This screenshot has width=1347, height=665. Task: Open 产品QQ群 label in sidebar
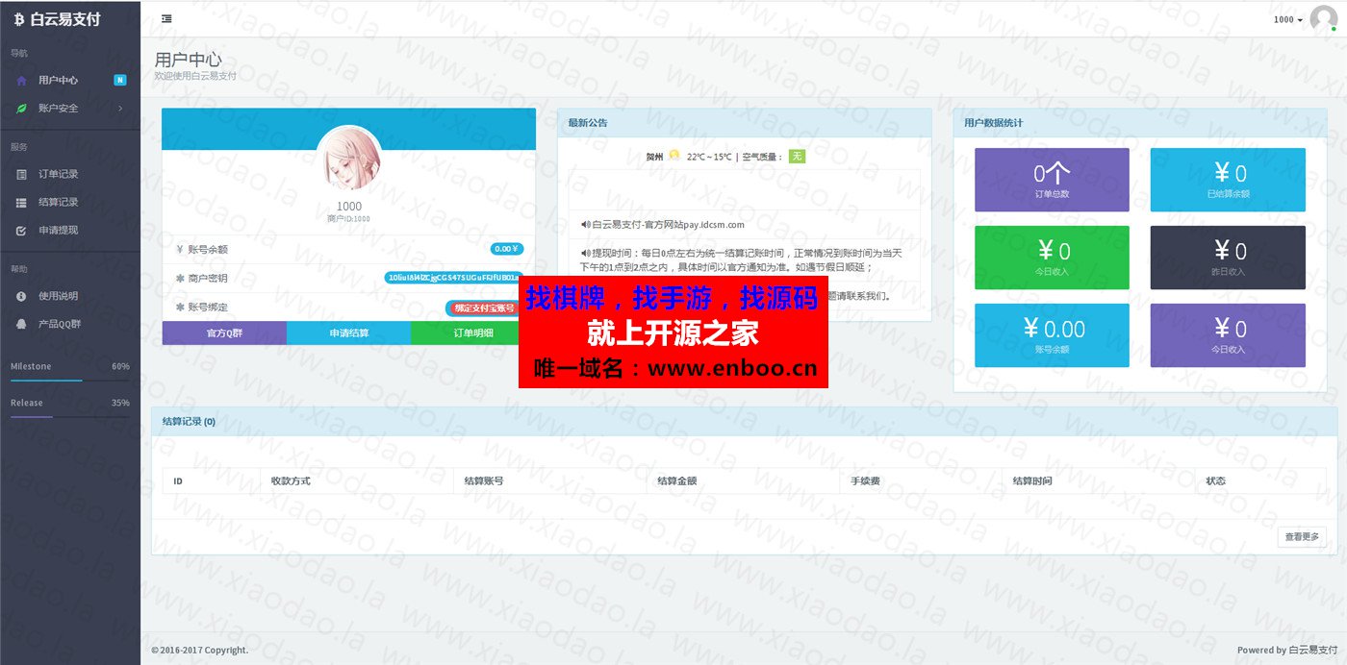pos(60,324)
